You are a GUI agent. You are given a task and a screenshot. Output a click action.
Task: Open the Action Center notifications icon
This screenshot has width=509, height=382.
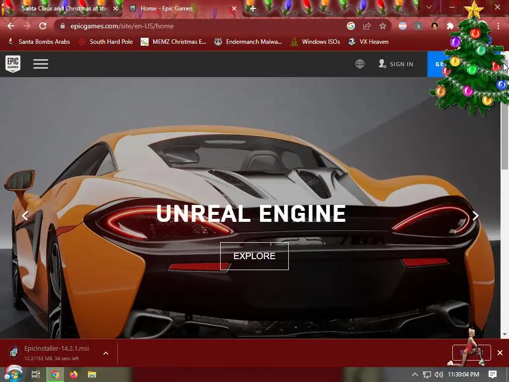pos(493,375)
